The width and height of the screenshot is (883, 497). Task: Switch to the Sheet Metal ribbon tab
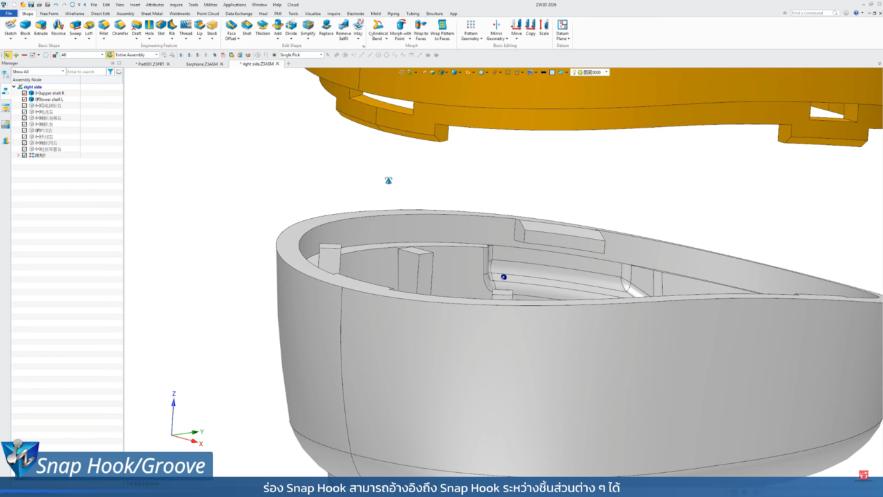[152, 14]
